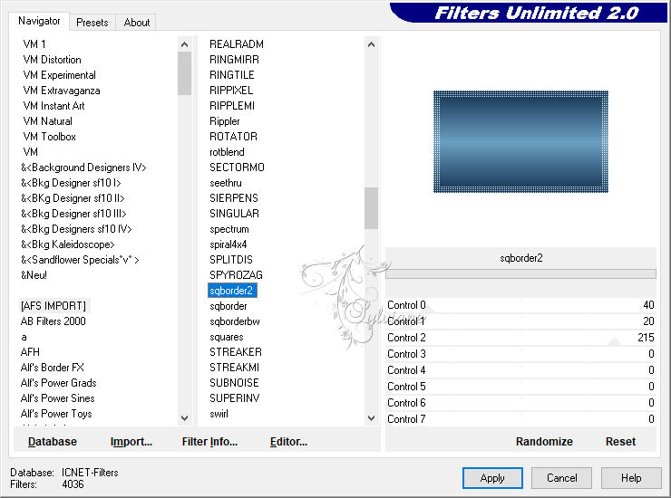Click the filter list scrollbar thumb
The height and width of the screenshot is (498, 671).
tap(372, 208)
